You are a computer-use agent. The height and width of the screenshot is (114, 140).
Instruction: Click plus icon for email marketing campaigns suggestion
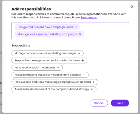point(79,53)
